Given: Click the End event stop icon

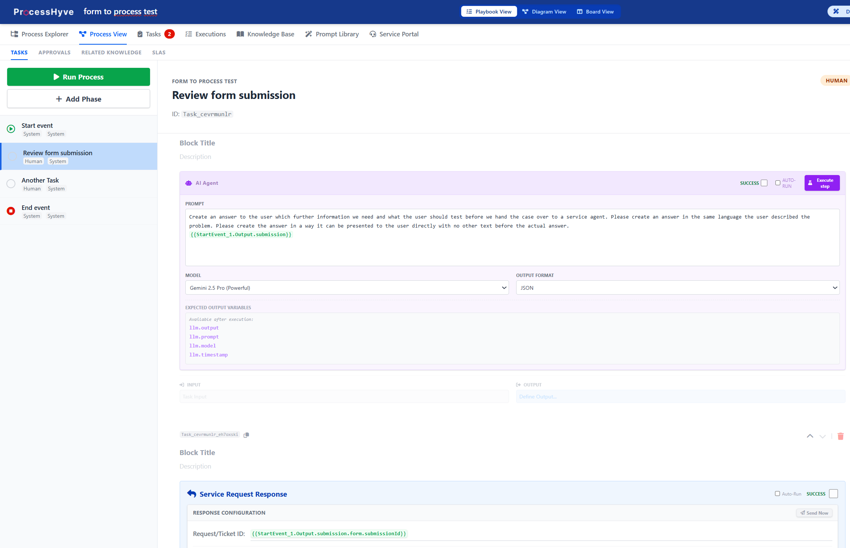Looking at the screenshot, I should tap(11, 211).
